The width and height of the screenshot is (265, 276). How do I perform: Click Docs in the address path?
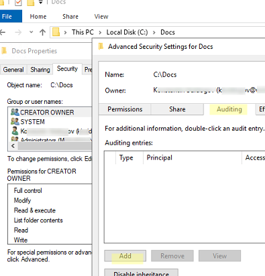tap(168, 32)
